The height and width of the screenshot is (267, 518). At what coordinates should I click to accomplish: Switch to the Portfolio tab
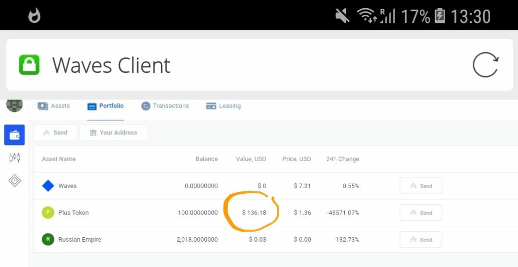tap(106, 106)
